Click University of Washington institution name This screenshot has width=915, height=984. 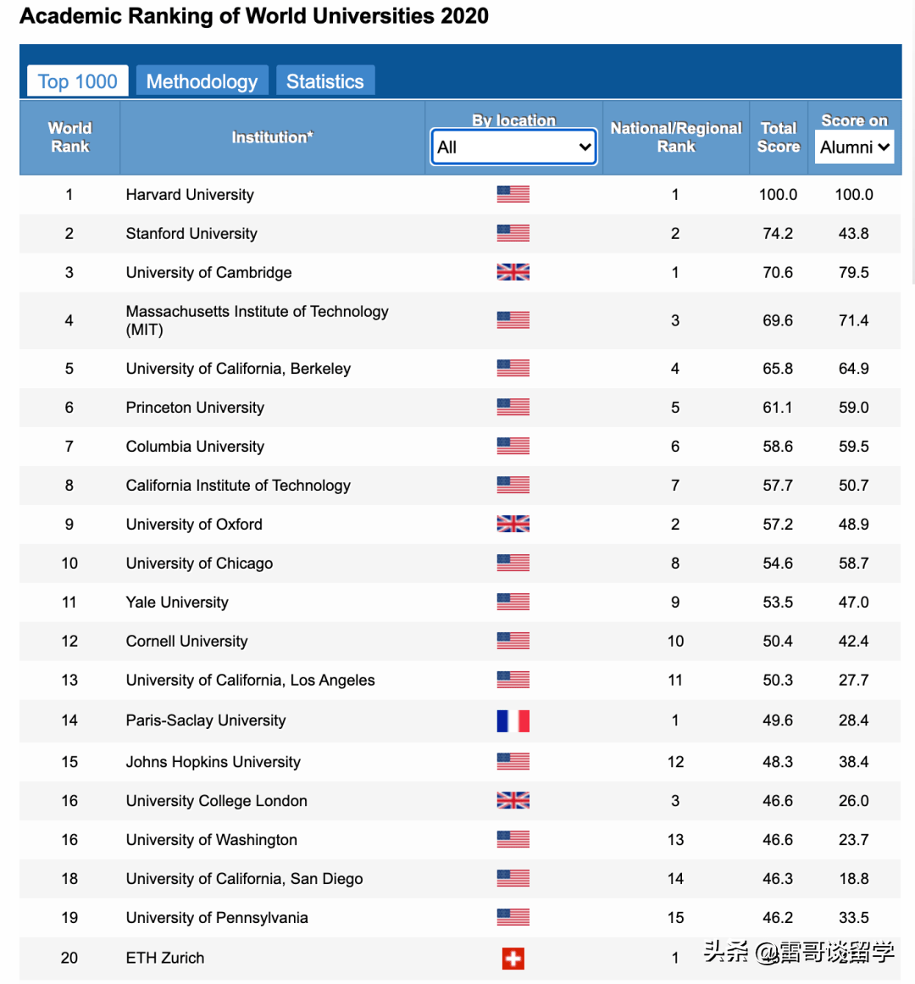(x=211, y=840)
